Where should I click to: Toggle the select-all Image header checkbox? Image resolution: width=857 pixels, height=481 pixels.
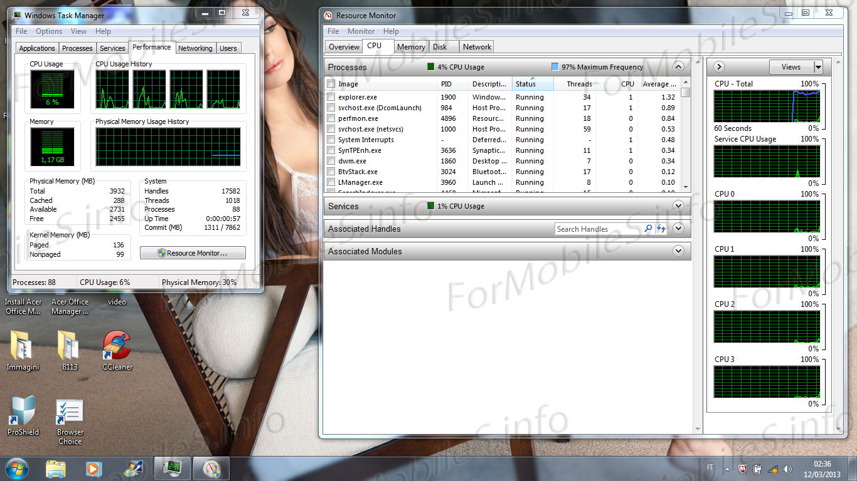[331, 84]
